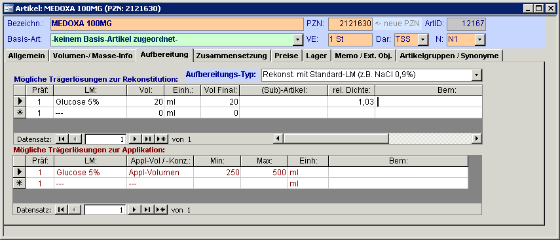
Task: Go to first record in Rekonstitution navigator
Action: pyautogui.click(x=61, y=139)
